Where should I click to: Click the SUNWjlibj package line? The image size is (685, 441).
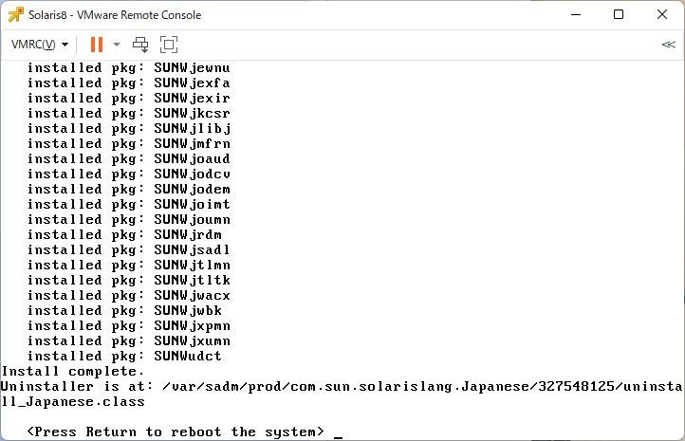(x=129, y=128)
